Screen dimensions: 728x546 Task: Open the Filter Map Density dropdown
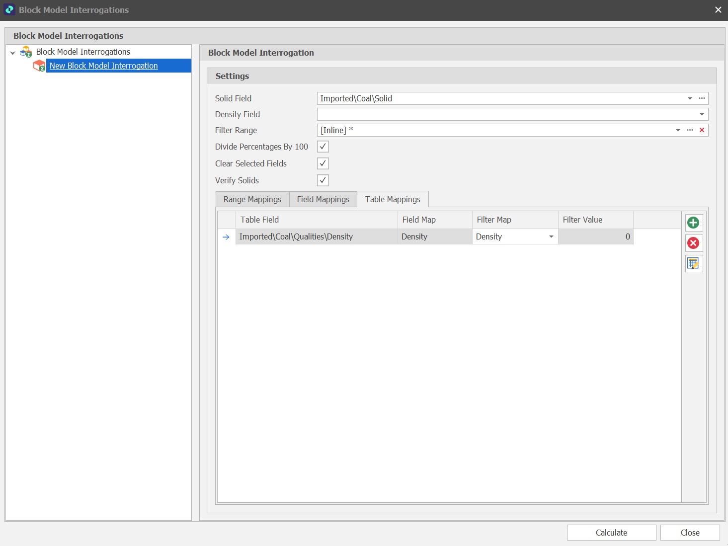551,236
